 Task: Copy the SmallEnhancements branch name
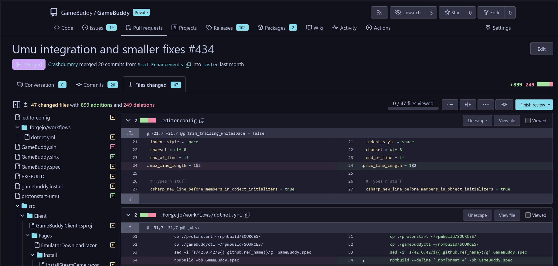pos(188,65)
